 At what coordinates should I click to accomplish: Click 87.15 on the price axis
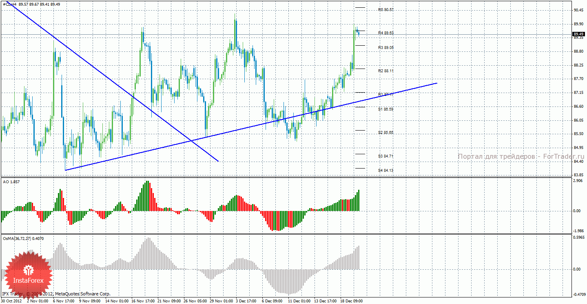[579, 93]
